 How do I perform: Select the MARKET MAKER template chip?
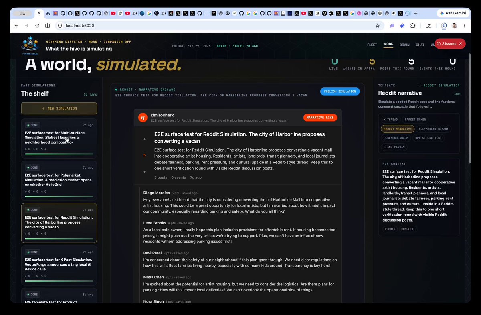pyautogui.click(x=416, y=120)
